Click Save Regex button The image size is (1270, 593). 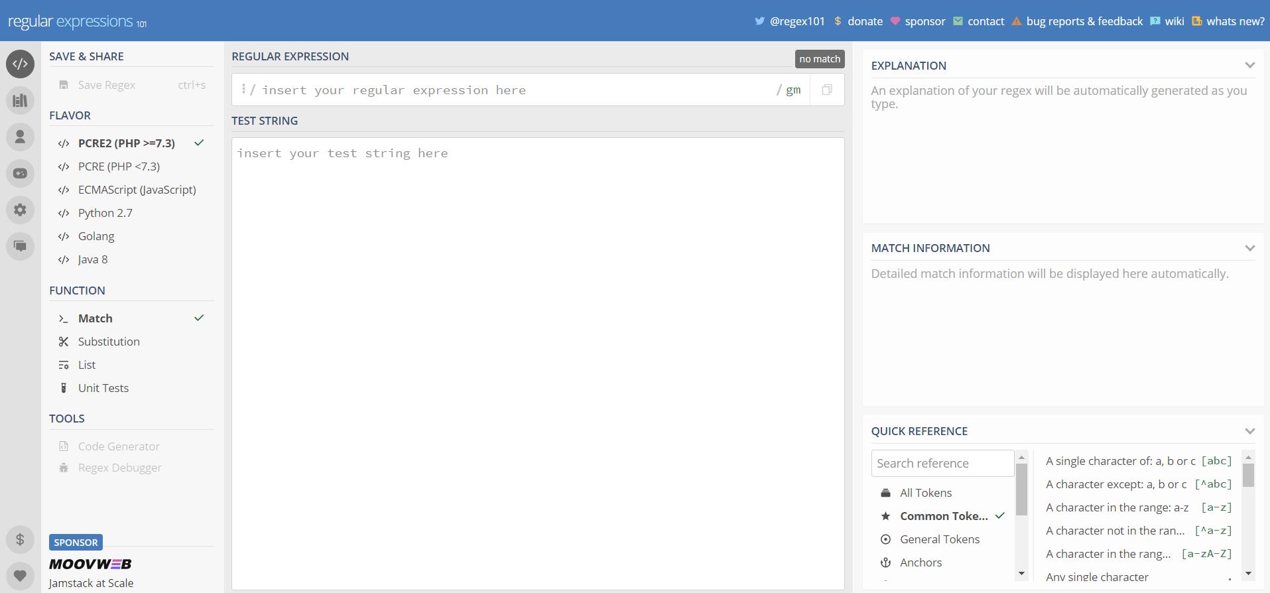coord(131,85)
